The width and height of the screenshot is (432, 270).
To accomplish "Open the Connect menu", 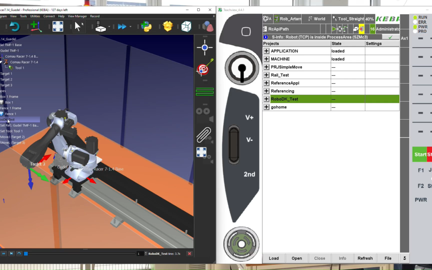I will point(49,16).
